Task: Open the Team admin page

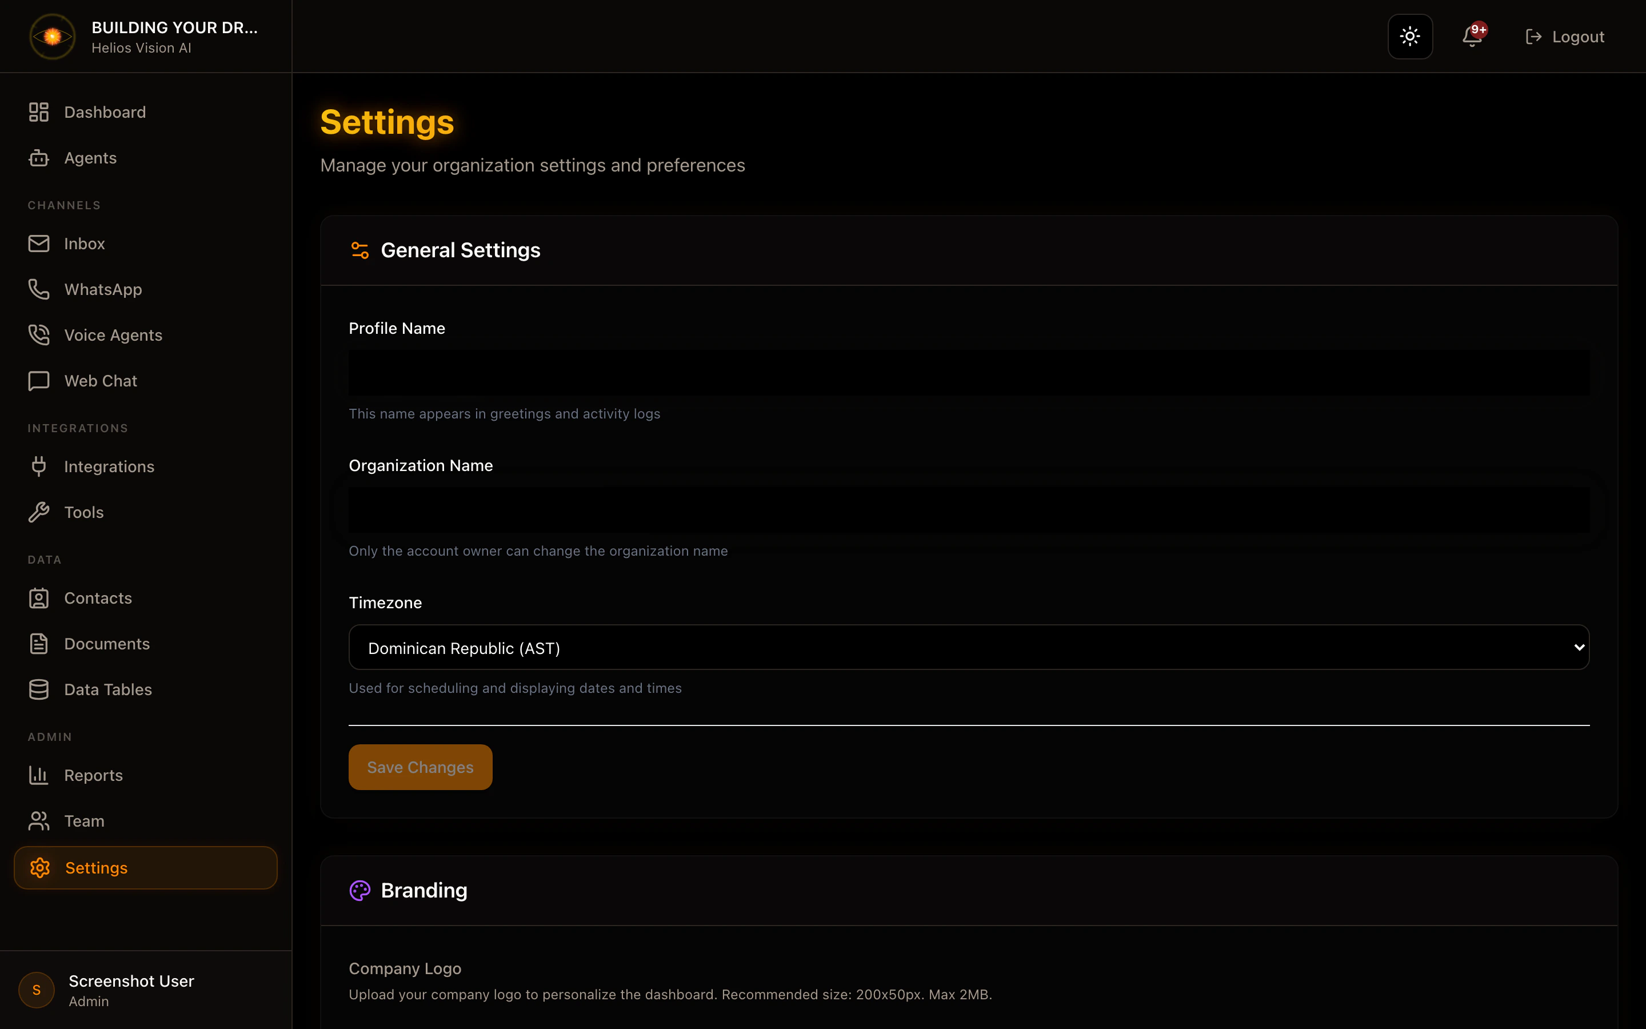Action: pos(85,821)
